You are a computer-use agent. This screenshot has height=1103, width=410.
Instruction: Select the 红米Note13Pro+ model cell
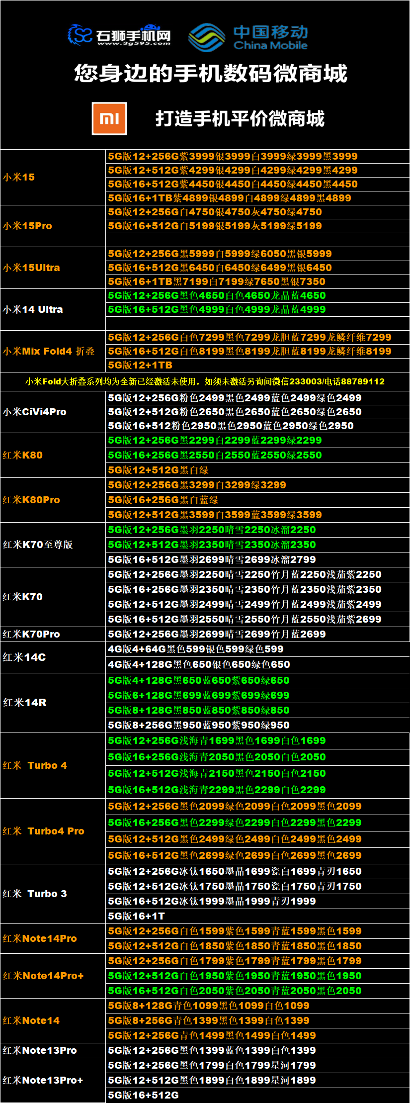[x=53, y=1080]
